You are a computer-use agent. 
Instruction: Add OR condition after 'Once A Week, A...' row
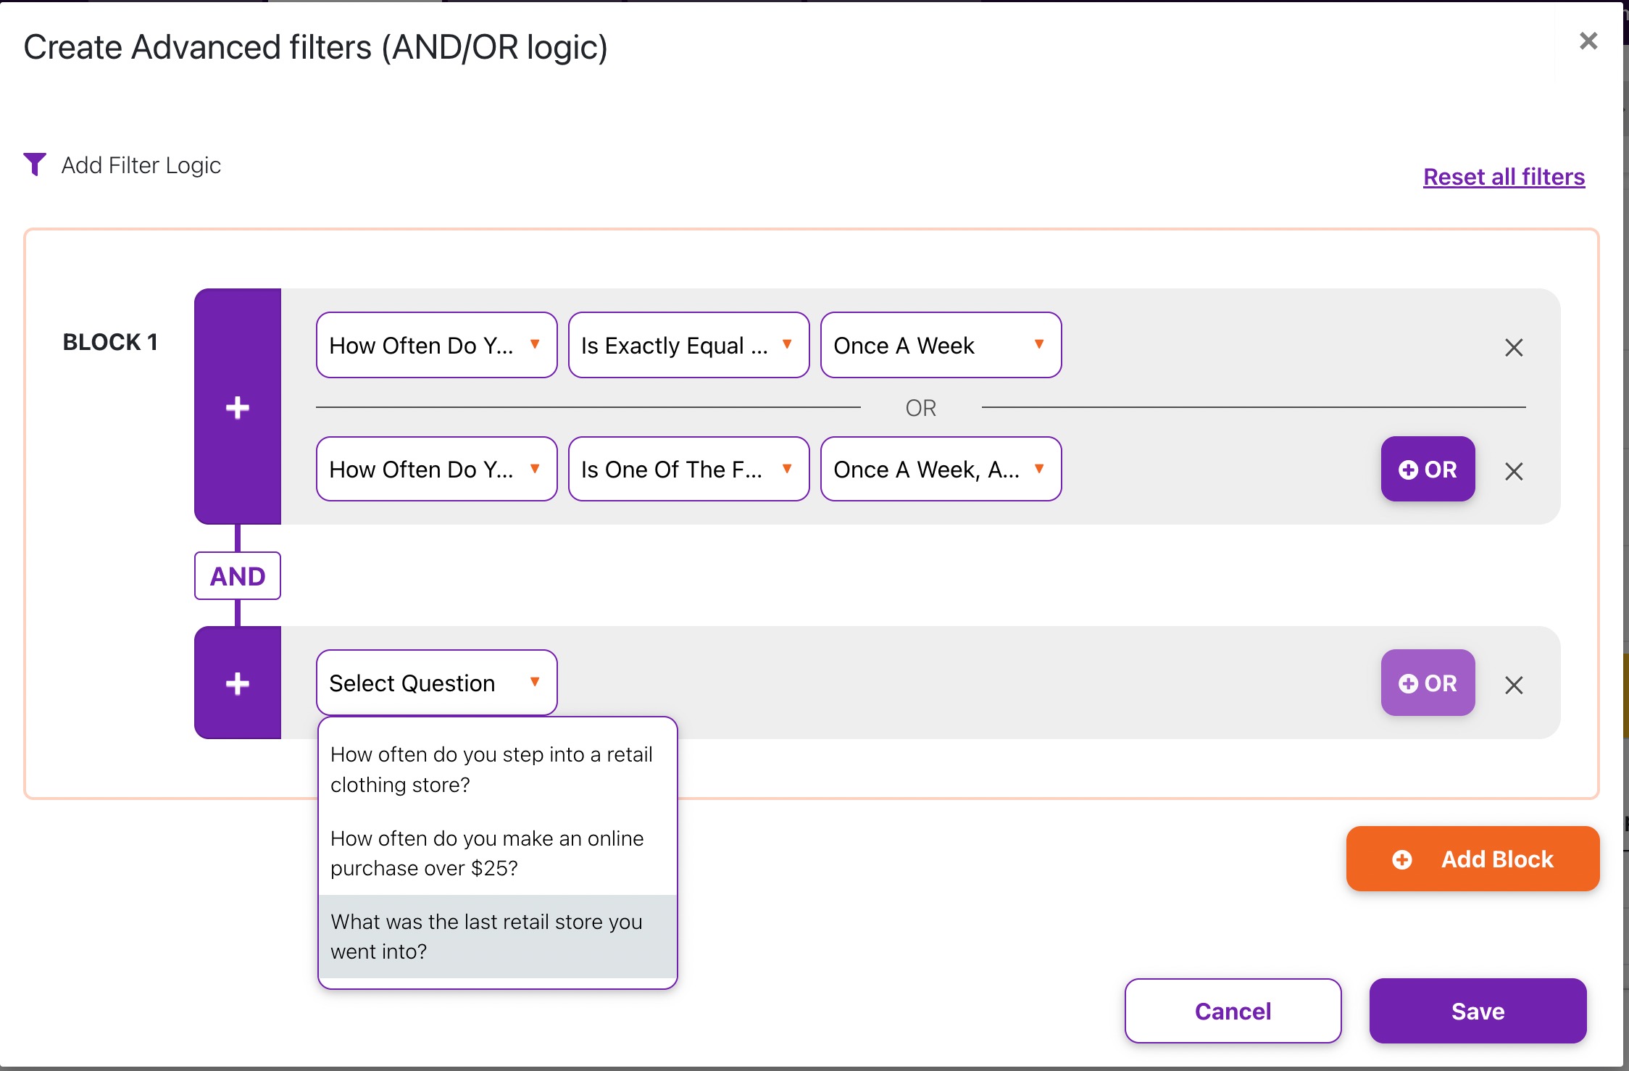pyautogui.click(x=1428, y=469)
